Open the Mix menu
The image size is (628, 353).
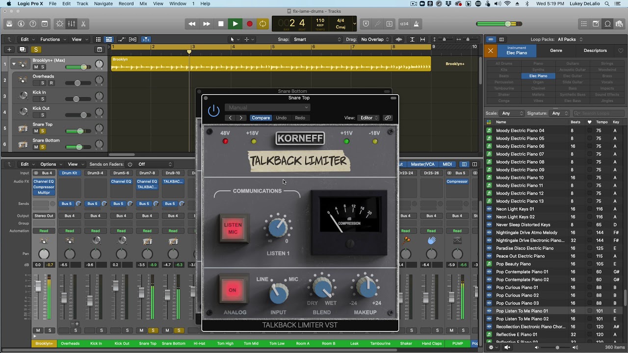[143, 3]
